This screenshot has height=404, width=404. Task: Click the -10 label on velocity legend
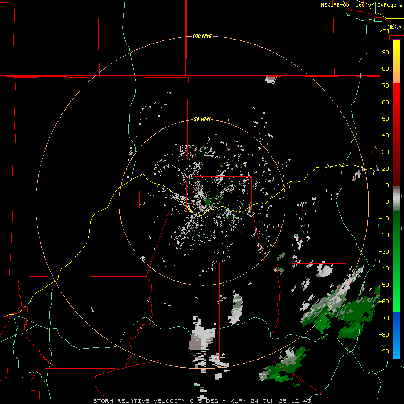coord(384,219)
